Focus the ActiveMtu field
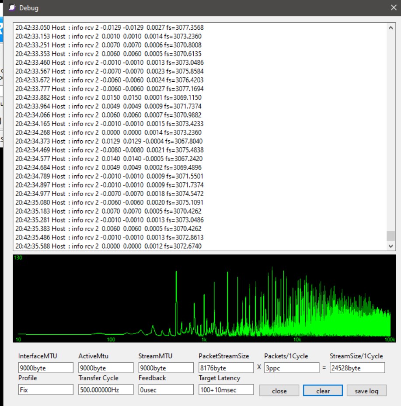The height and width of the screenshot is (406, 401). point(106,368)
